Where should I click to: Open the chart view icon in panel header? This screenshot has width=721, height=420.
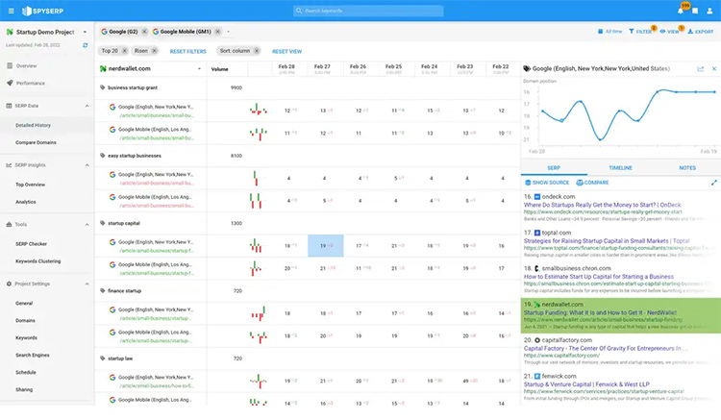[700, 69]
